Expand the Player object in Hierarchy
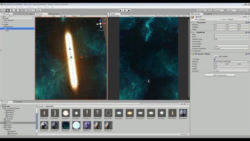Screen dimensions: 250x141 (x=3, y=23)
